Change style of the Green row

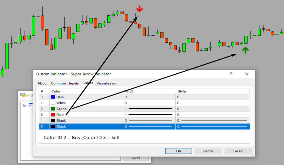(213, 109)
